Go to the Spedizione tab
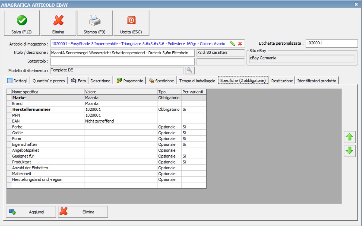The width and height of the screenshot is (362, 226). pos(162,81)
